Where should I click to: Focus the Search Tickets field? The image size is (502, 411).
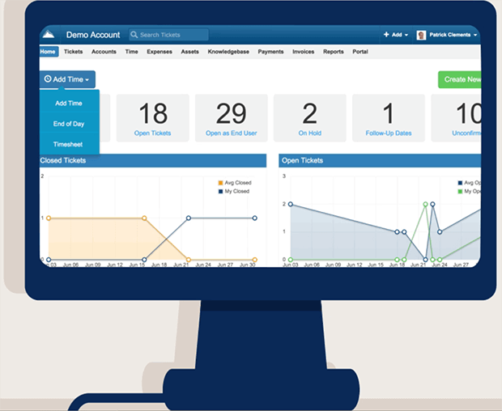(x=168, y=35)
